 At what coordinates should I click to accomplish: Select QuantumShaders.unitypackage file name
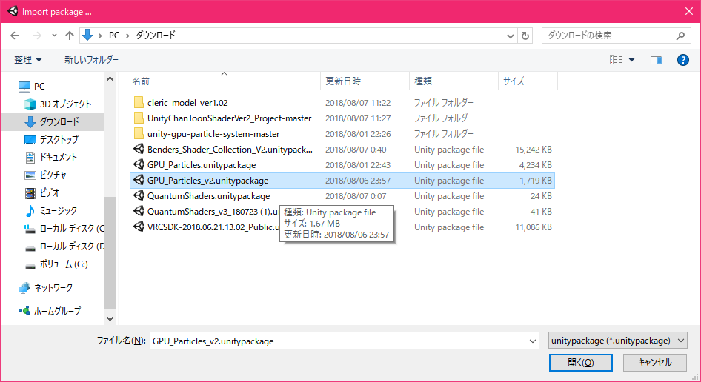tap(209, 196)
